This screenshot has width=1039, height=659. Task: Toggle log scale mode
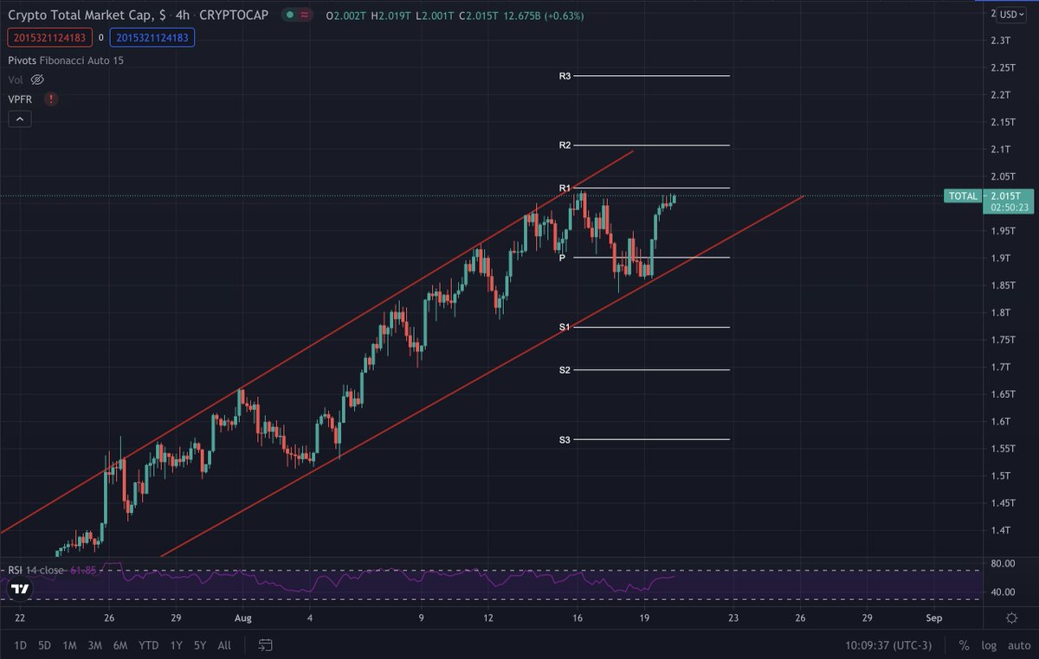[989, 645]
